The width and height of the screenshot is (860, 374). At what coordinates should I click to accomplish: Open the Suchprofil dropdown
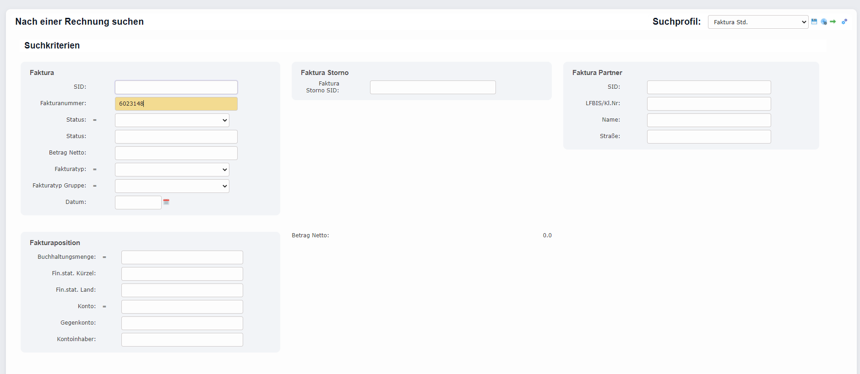[757, 22]
